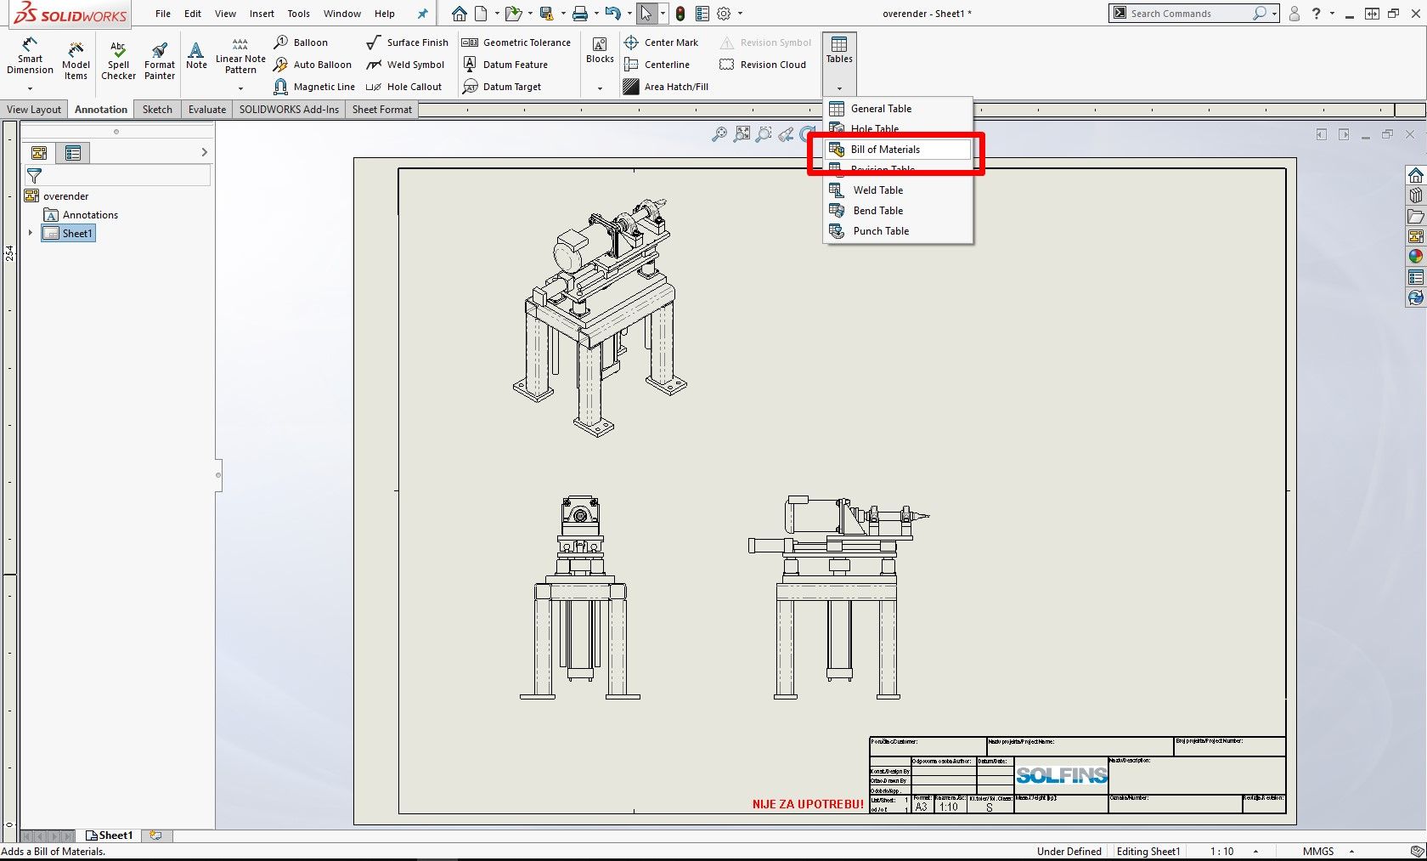1427x861 pixels.
Task: Choose Weld Table in the dropdown list
Action: pyautogui.click(x=877, y=190)
